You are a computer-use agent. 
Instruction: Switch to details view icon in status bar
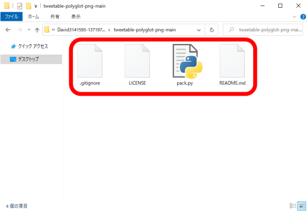pyautogui.click(x=293, y=206)
